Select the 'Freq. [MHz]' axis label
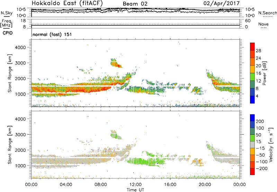 6,24
